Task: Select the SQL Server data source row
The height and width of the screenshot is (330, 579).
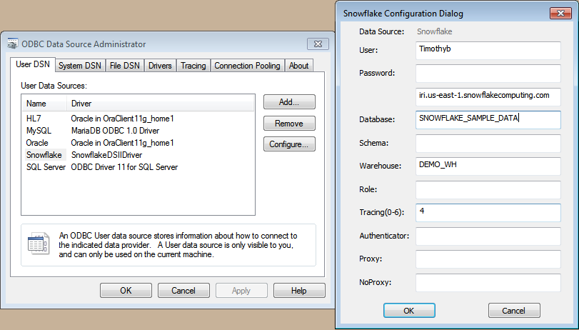Action: pyautogui.click(x=138, y=167)
